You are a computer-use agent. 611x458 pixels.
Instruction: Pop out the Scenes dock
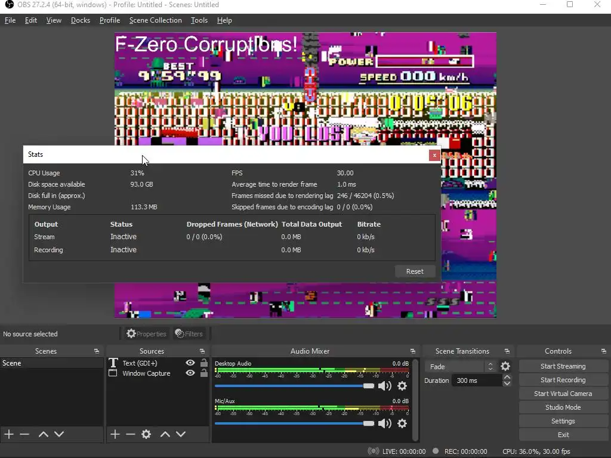coord(96,351)
